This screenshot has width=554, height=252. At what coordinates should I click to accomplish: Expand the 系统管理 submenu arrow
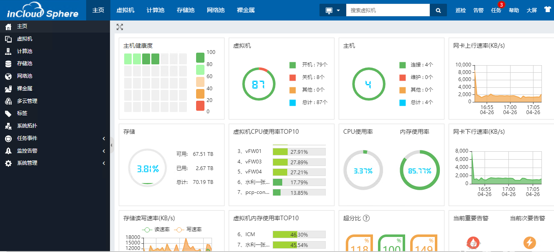pyautogui.click(x=104, y=163)
